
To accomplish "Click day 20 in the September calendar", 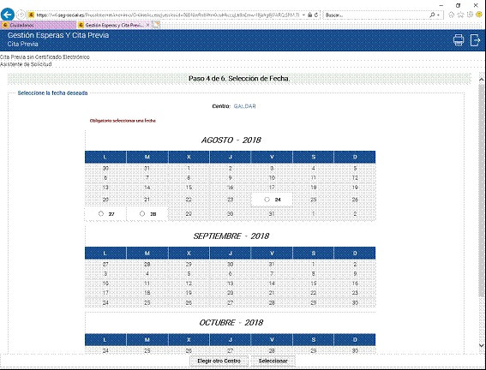I will (x=230, y=293).
